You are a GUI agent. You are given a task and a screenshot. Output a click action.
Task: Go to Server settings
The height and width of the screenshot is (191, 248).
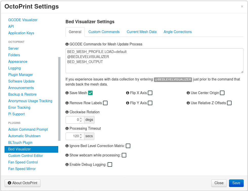pyautogui.click(x=13, y=49)
